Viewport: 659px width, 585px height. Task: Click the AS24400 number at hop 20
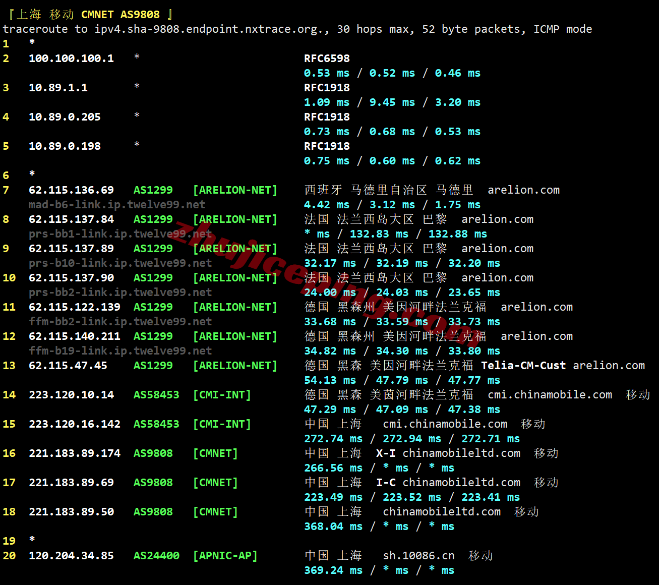[x=156, y=556]
